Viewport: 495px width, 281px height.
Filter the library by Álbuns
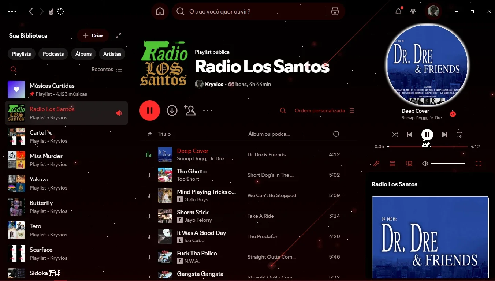(83, 54)
